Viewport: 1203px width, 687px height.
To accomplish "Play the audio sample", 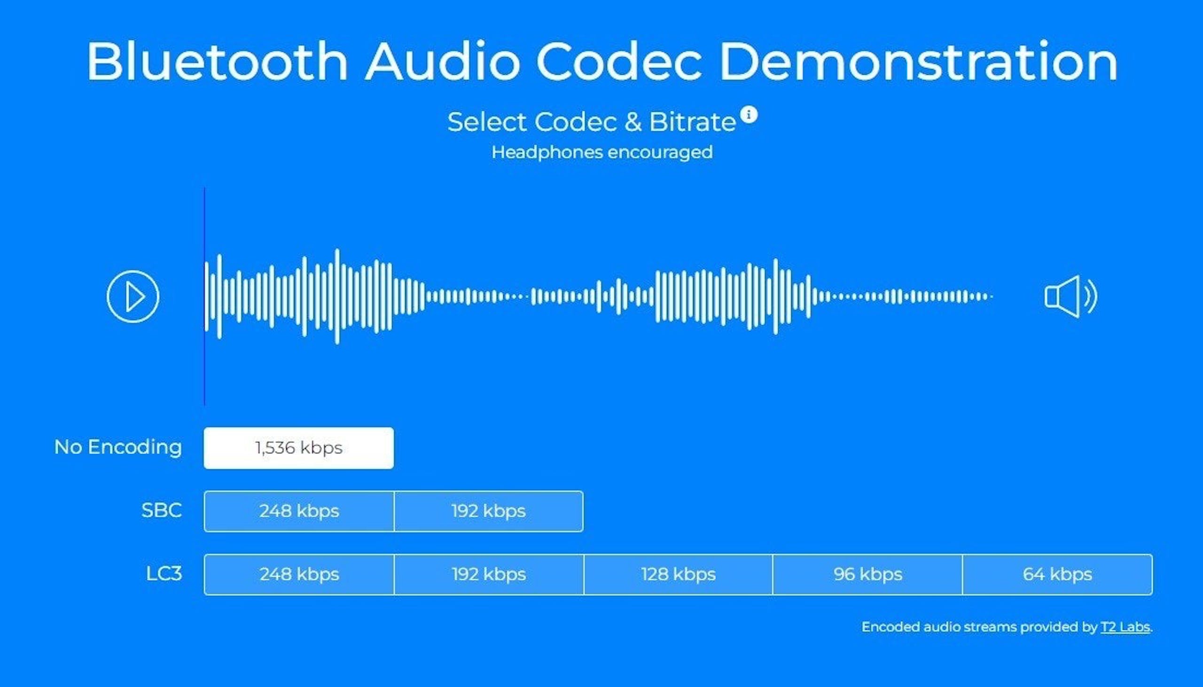I will [133, 297].
